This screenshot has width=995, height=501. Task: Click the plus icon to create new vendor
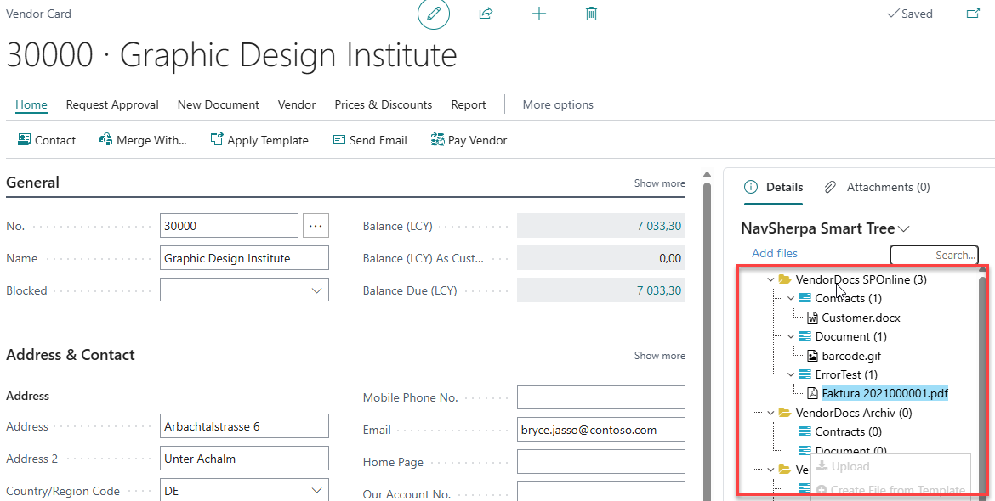coord(539,14)
